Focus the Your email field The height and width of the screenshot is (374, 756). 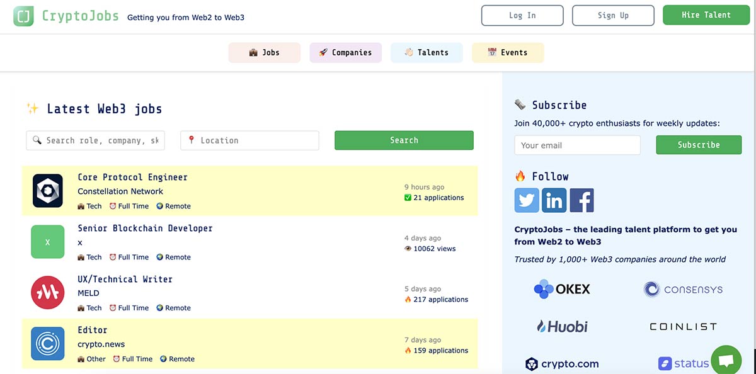pyautogui.click(x=578, y=145)
